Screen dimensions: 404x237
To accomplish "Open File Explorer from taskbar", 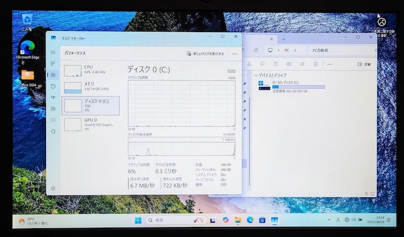I will [238, 220].
